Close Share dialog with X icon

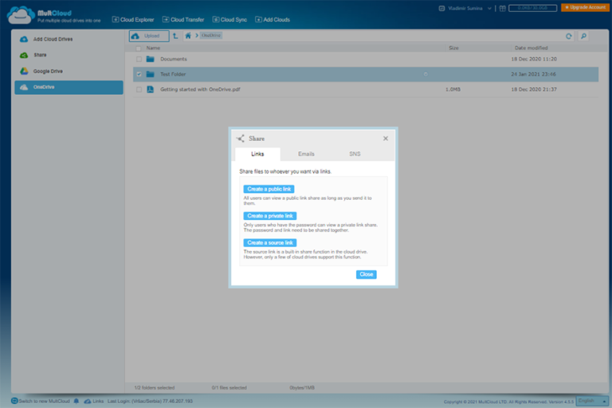(386, 138)
